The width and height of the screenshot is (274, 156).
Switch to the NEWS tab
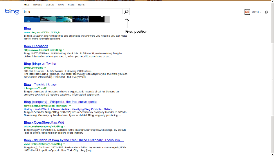71,5
